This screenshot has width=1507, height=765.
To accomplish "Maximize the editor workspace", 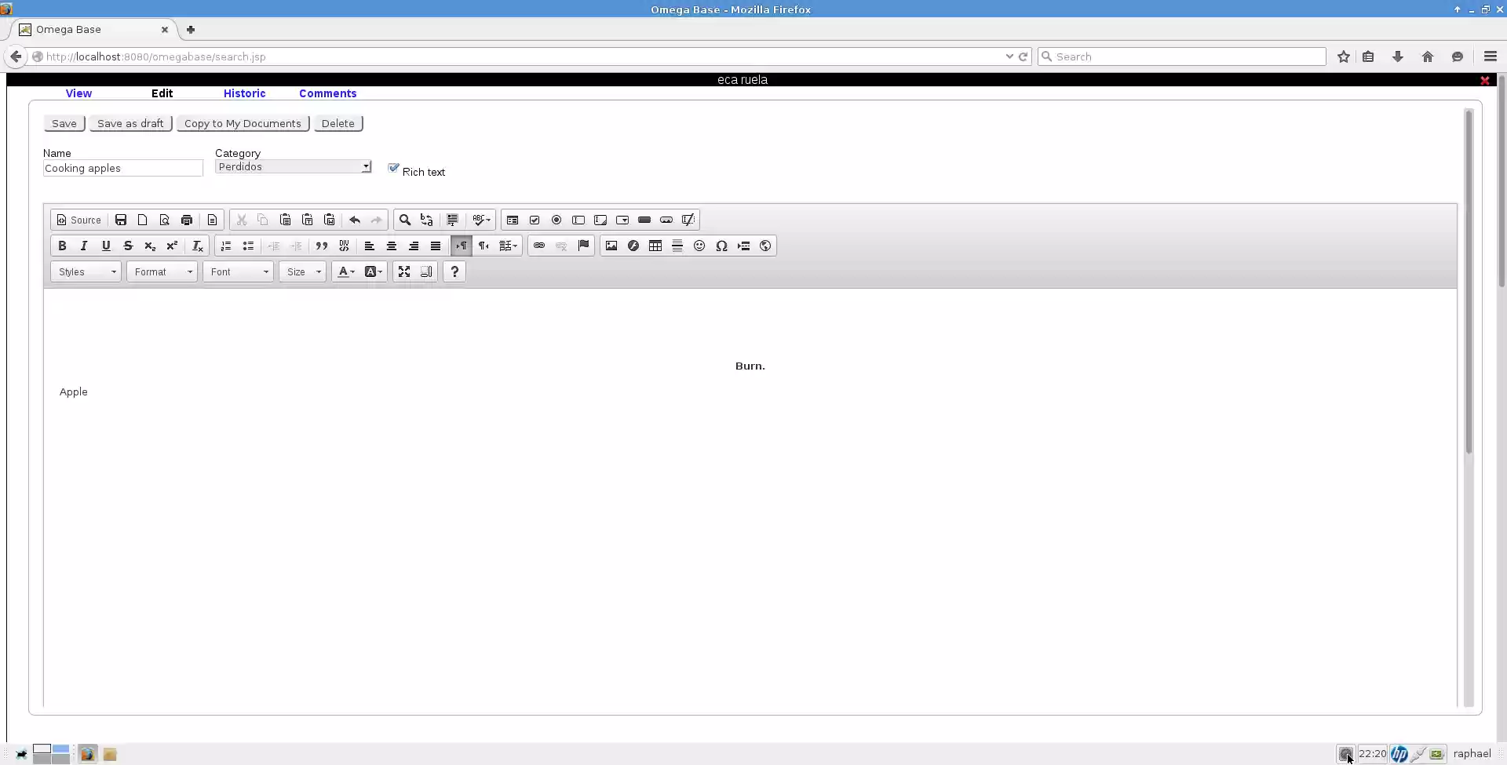I will (403, 271).
